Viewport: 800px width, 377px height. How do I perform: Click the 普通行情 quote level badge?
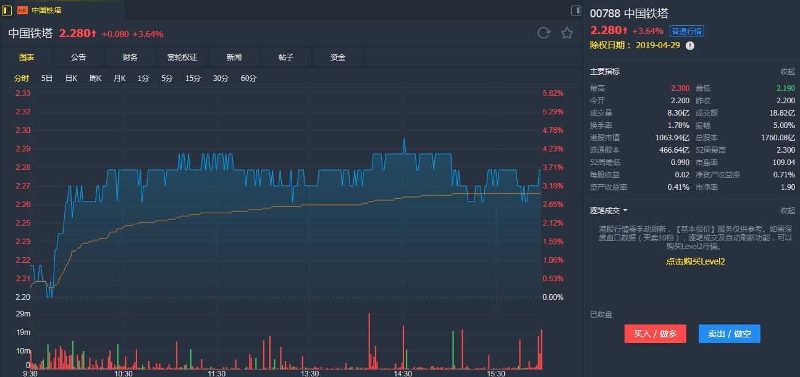[x=687, y=32]
